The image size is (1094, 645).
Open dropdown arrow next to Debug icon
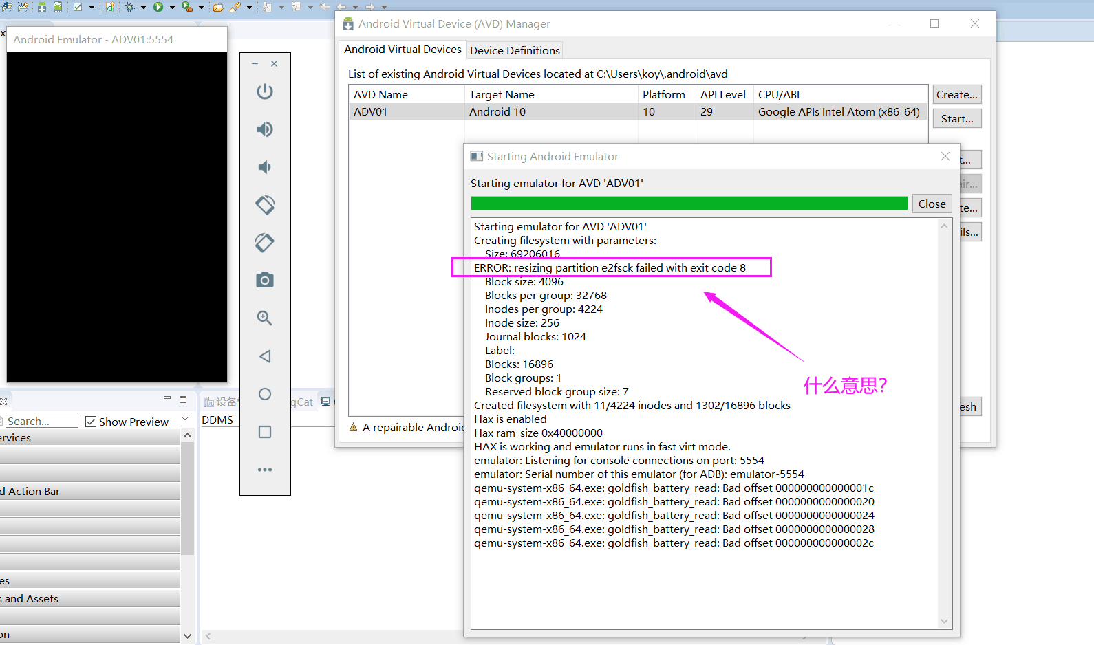tap(143, 7)
